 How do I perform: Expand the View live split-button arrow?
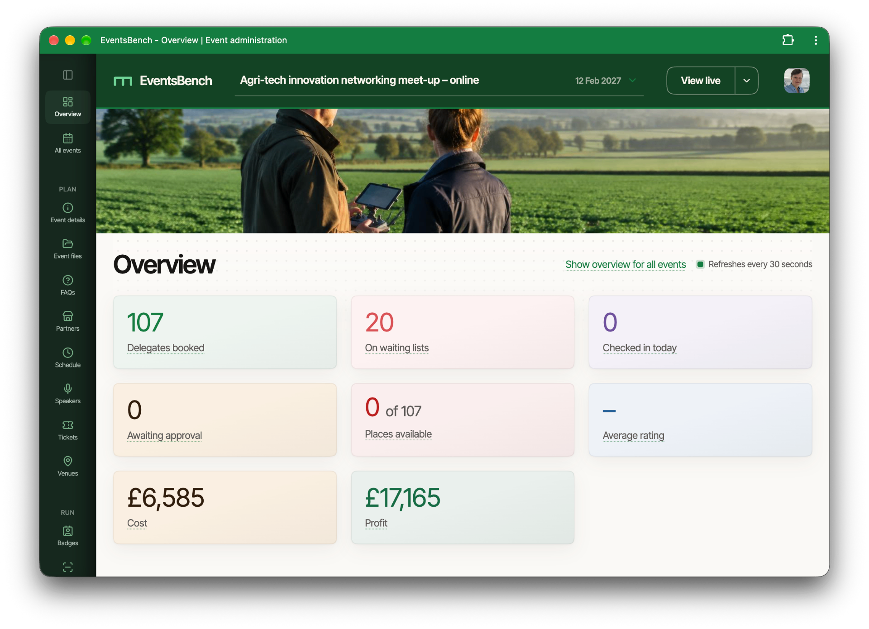click(x=747, y=81)
